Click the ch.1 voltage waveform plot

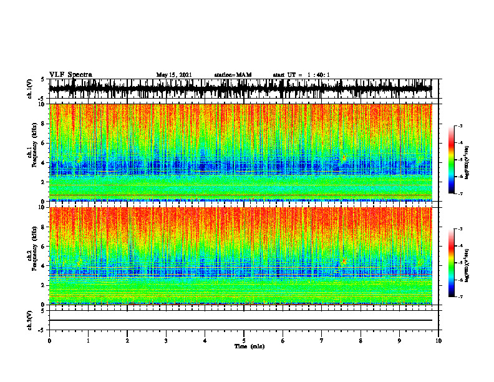240,89
